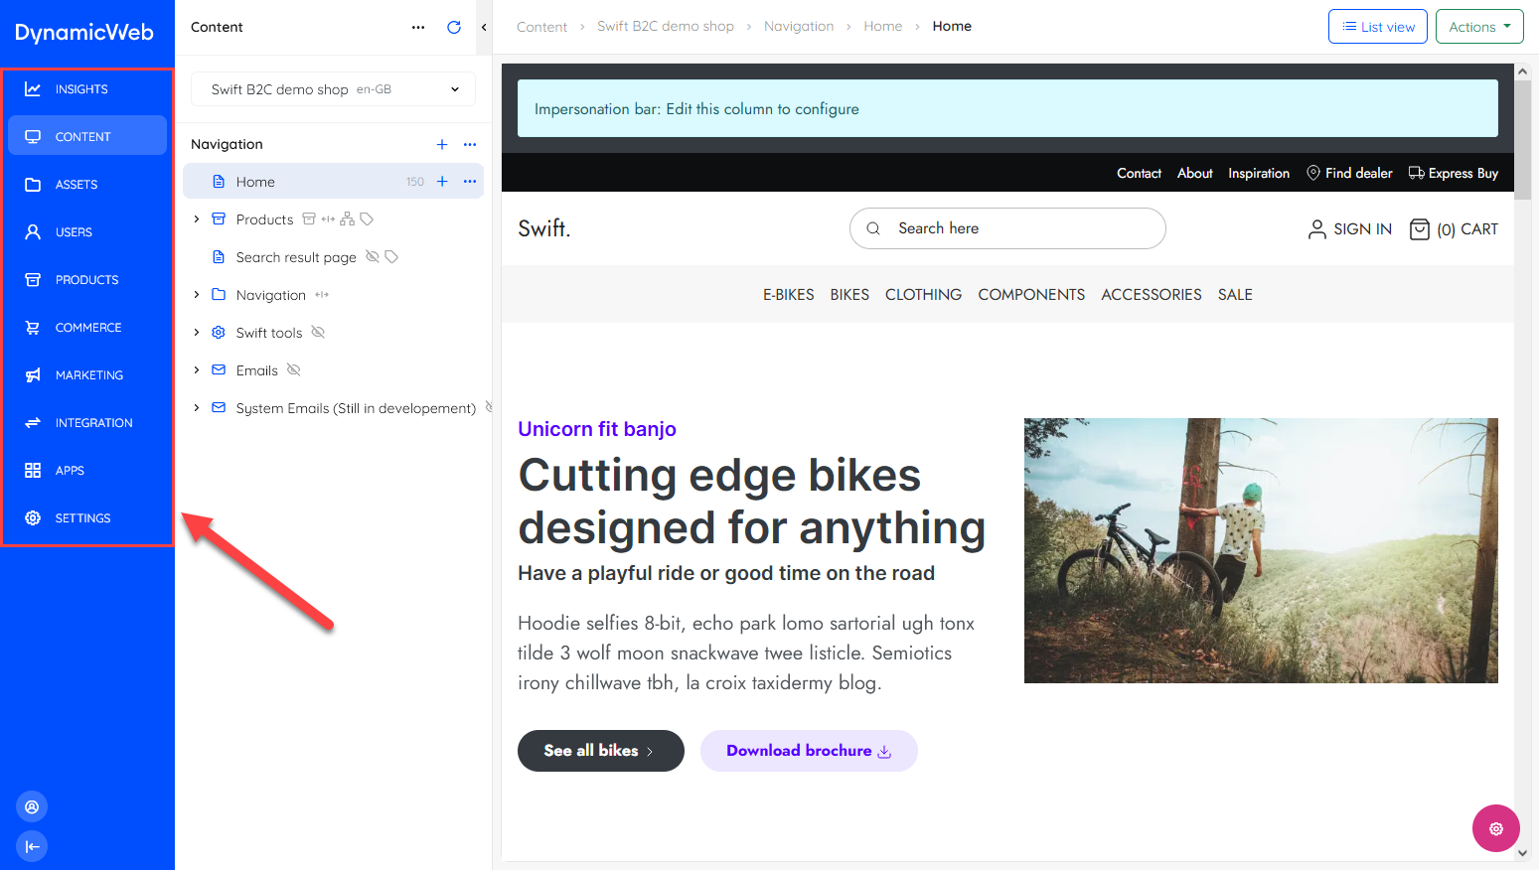Open the cart icon
The image size is (1539, 870).
tap(1420, 229)
